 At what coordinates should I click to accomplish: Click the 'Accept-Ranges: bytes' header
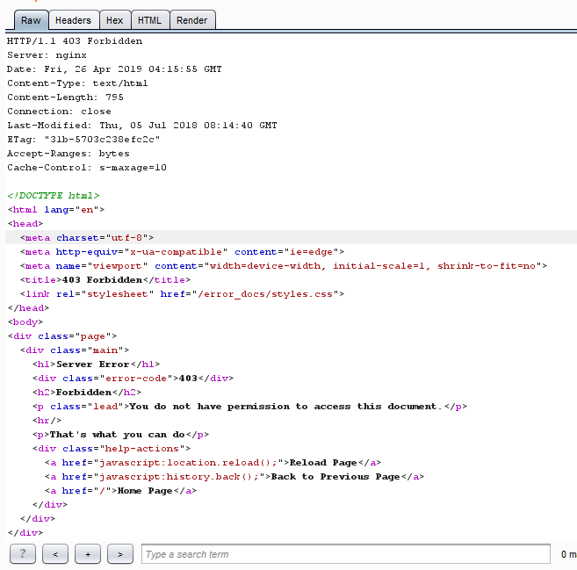[69, 153]
